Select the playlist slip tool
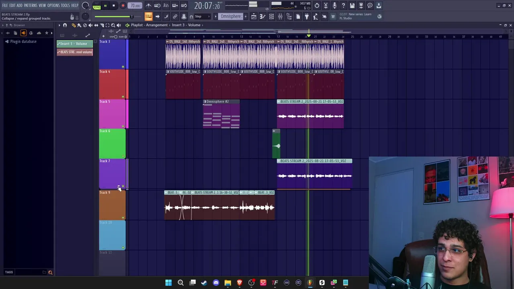 (96, 25)
